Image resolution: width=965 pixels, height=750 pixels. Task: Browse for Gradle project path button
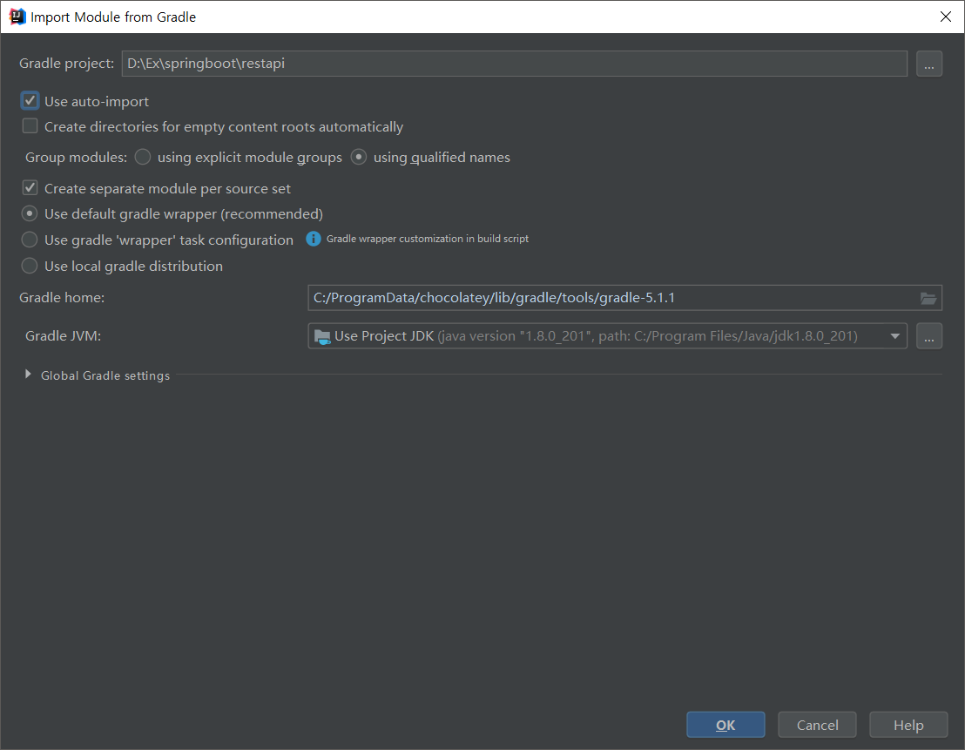[x=928, y=64]
